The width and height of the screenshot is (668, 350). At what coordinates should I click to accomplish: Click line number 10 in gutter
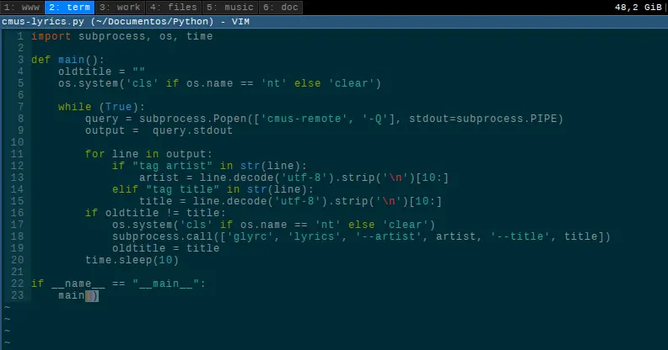[17, 142]
